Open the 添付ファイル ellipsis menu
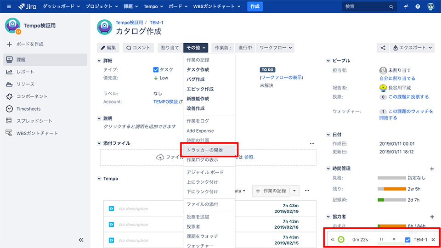Screen dimensions: 441x248 coord(312,143)
